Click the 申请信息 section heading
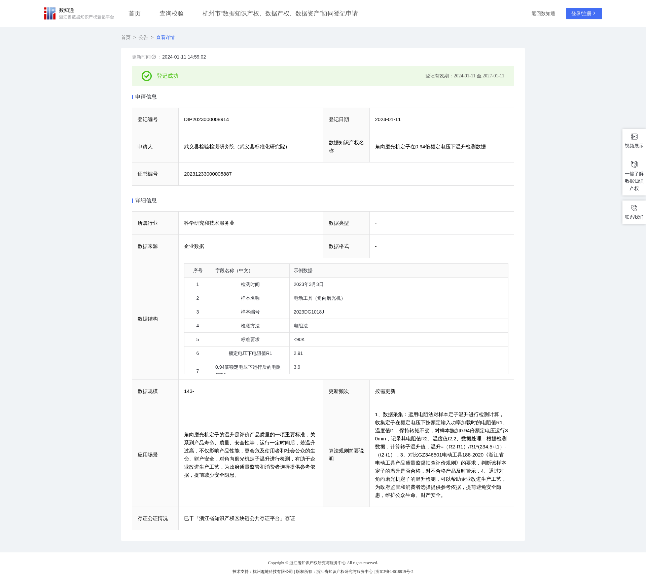646x582 pixels. click(146, 97)
